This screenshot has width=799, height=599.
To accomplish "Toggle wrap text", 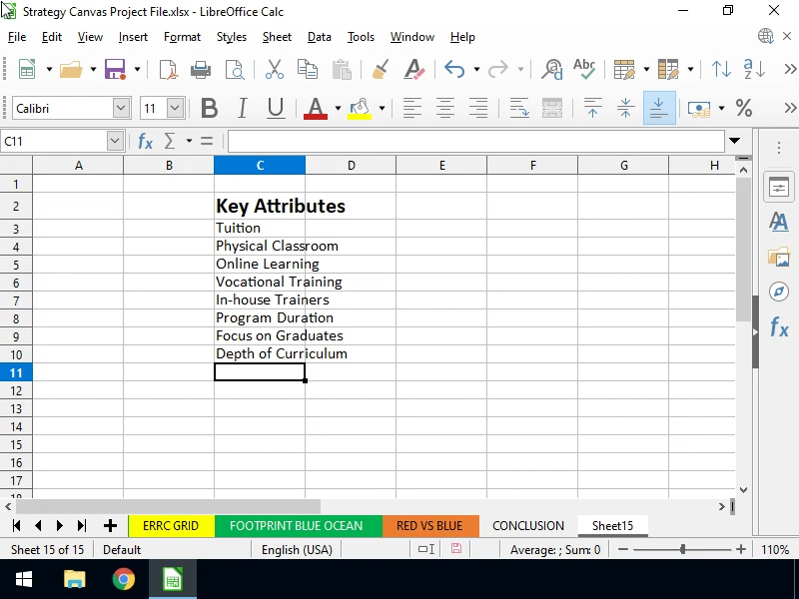I will tap(519, 109).
